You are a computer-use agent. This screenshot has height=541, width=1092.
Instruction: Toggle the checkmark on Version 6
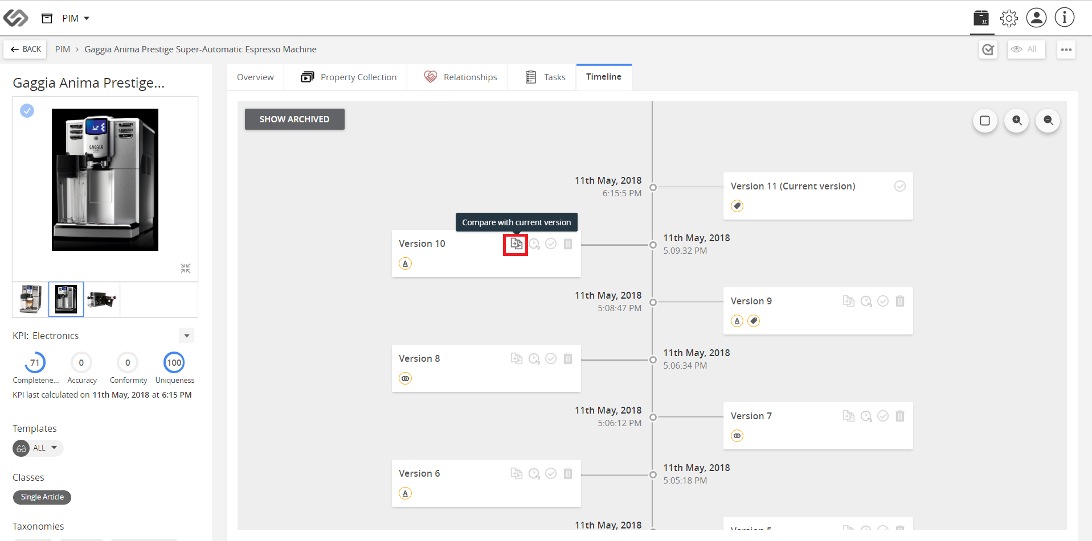click(x=551, y=473)
